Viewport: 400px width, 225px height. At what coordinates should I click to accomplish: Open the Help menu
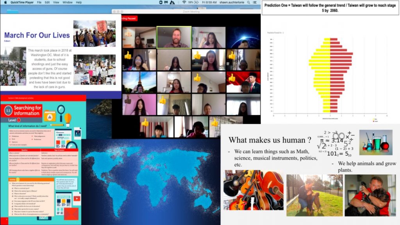[x=79, y=2]
